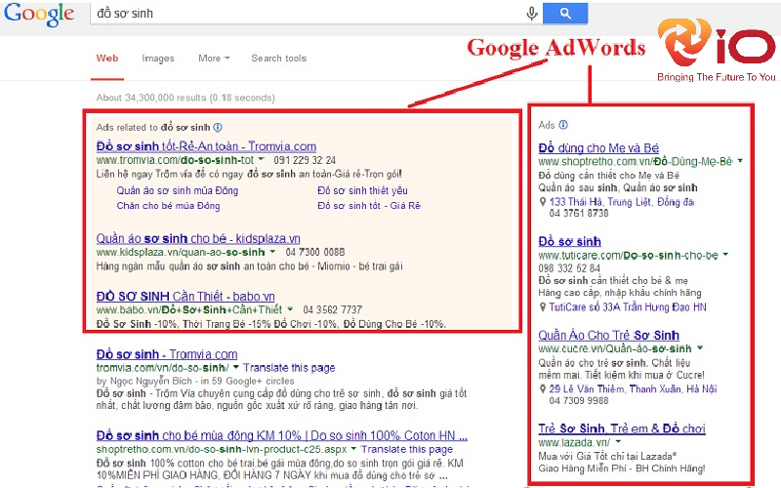Viewport: 781px width, 488px height.
Task: Click map pin icon for TutiCare address
Action: click(x=543, y=307)
